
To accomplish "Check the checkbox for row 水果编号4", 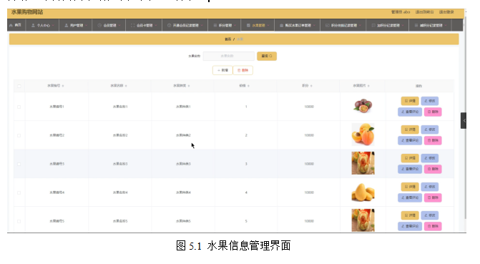I will (19, 192).
